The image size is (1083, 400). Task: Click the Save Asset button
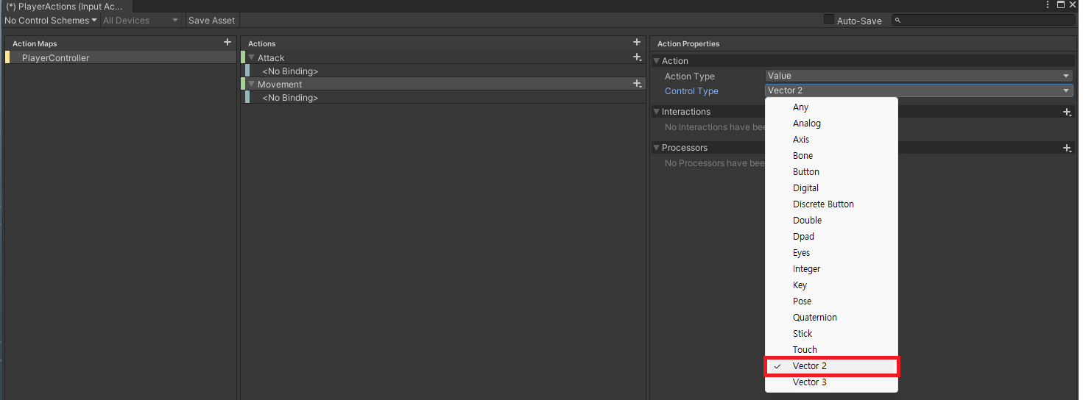coord(211,21)
